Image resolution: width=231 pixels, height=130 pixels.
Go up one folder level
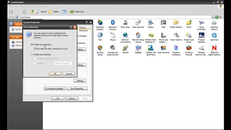click(32, 12)
